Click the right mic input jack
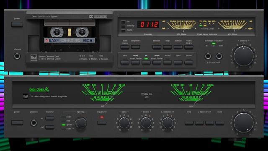 pyautogui.click(x=219, y=56)
